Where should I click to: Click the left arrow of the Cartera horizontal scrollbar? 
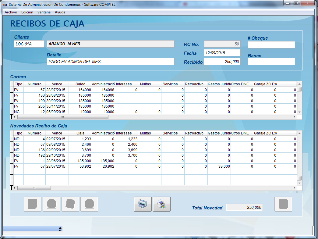14,117
